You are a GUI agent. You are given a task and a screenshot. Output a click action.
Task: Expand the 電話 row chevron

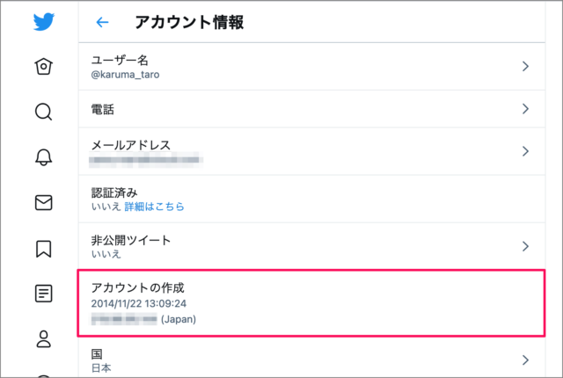click(x=525, y=109)
